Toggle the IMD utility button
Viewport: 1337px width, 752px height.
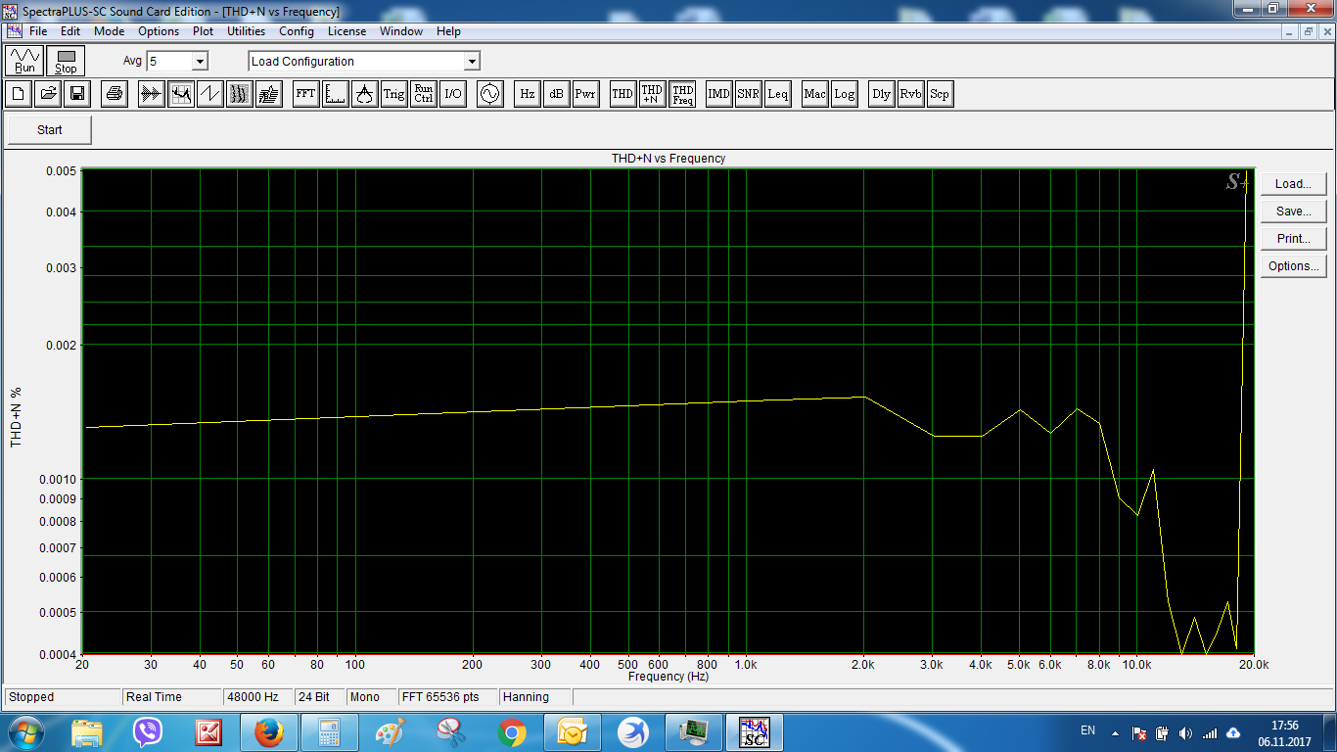coord(718,94)
